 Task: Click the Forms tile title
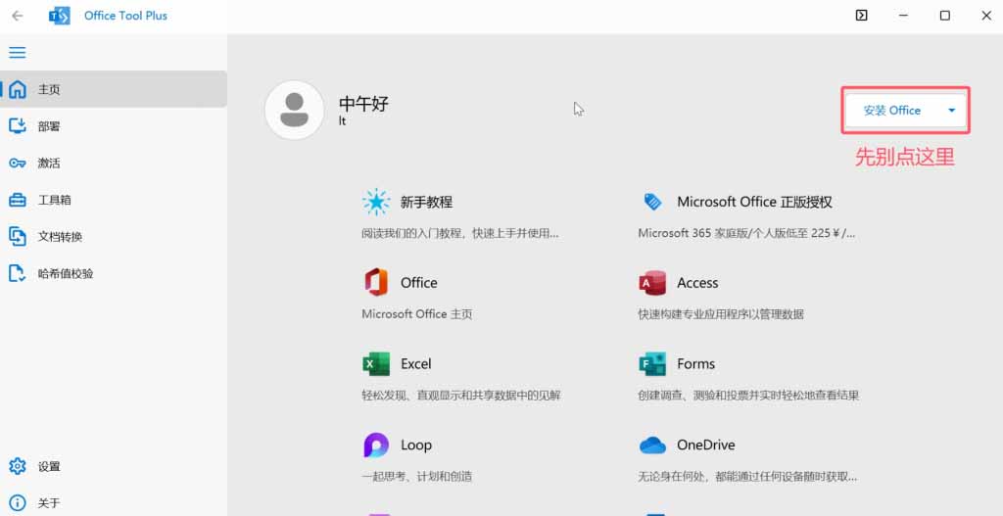[x=696, y=364]
